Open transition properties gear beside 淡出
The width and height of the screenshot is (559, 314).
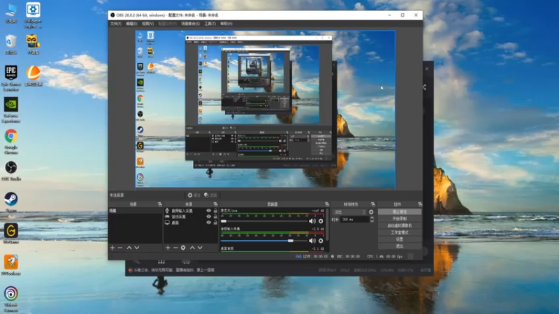371,212
